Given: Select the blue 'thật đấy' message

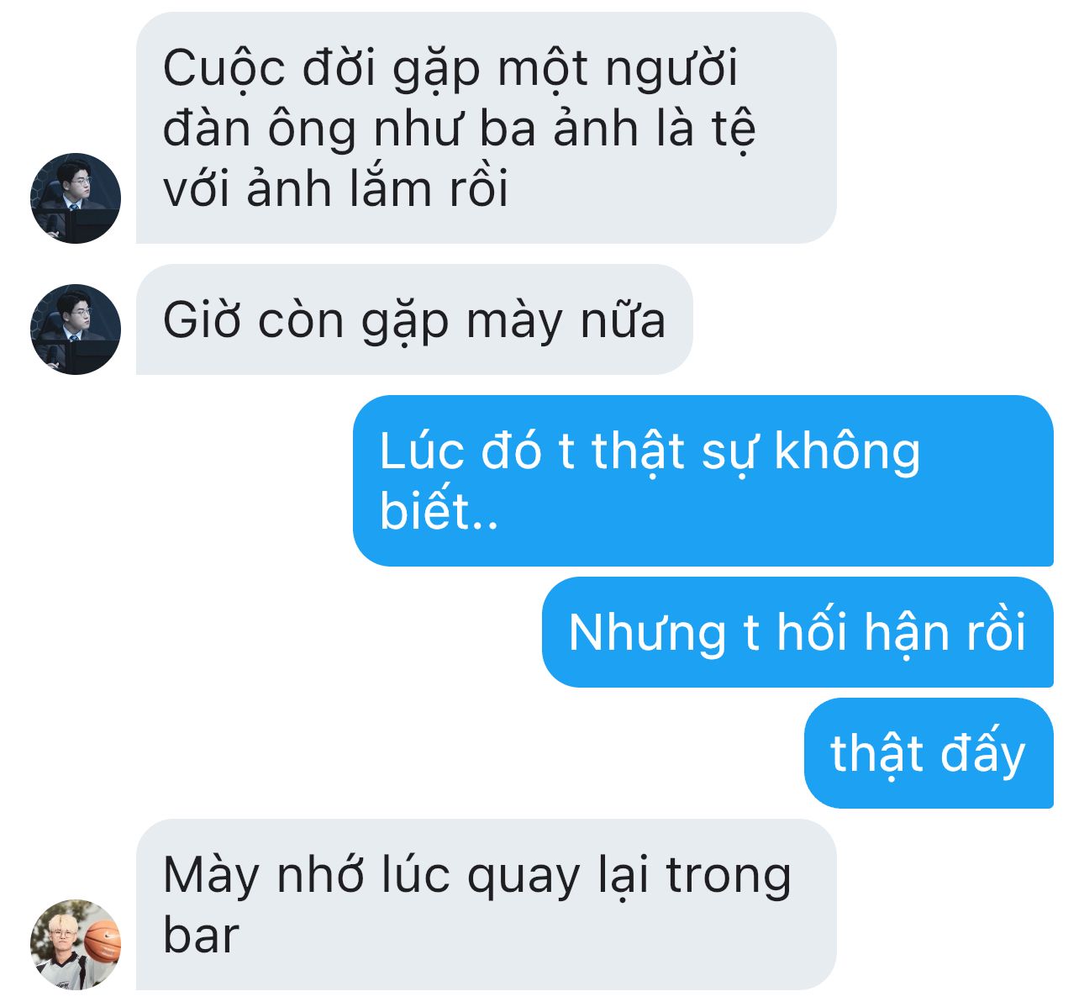Looking at the screenshot, I should 929,752.
